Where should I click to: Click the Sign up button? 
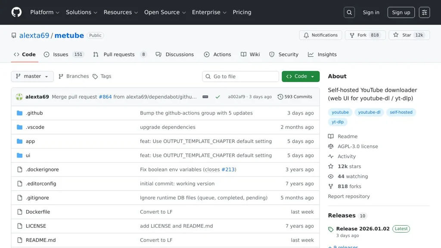401,12
